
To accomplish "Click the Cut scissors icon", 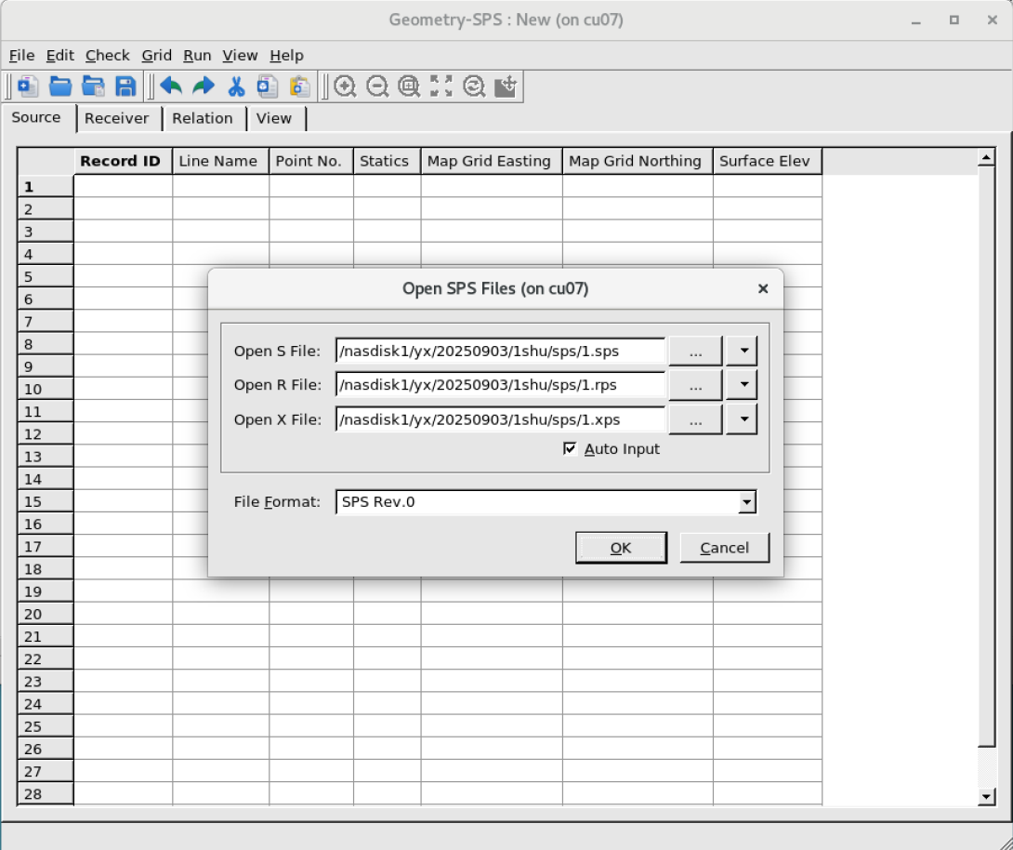I will 236,86.
